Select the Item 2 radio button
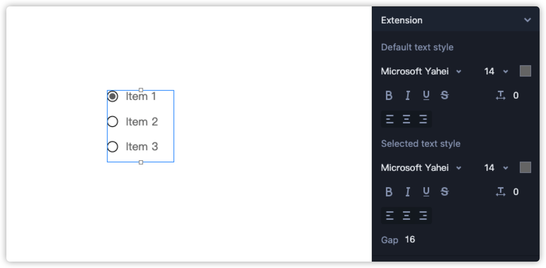Screen dimensions: 546x268 [113, 122]
